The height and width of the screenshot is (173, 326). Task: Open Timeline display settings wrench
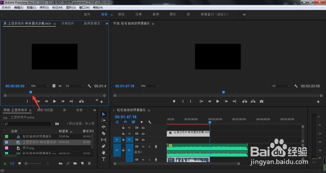click(150, 122)
